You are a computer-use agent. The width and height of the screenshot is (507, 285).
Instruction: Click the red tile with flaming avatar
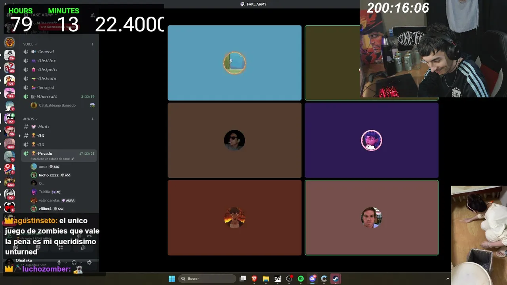234,218
